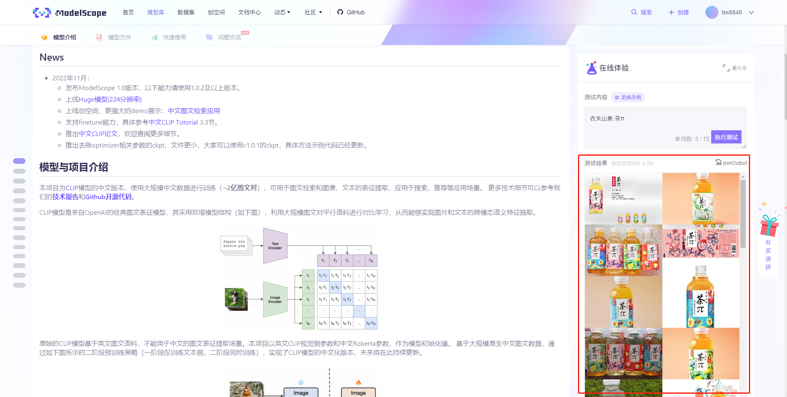Open the first result thumbnail with product info
The height and width of the screenshot is (397, 787).
pos(623,199)
